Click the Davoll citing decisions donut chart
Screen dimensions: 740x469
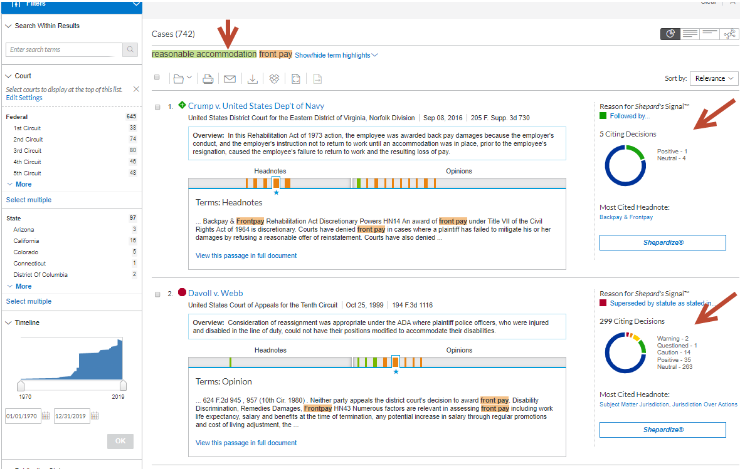(625, 353)
